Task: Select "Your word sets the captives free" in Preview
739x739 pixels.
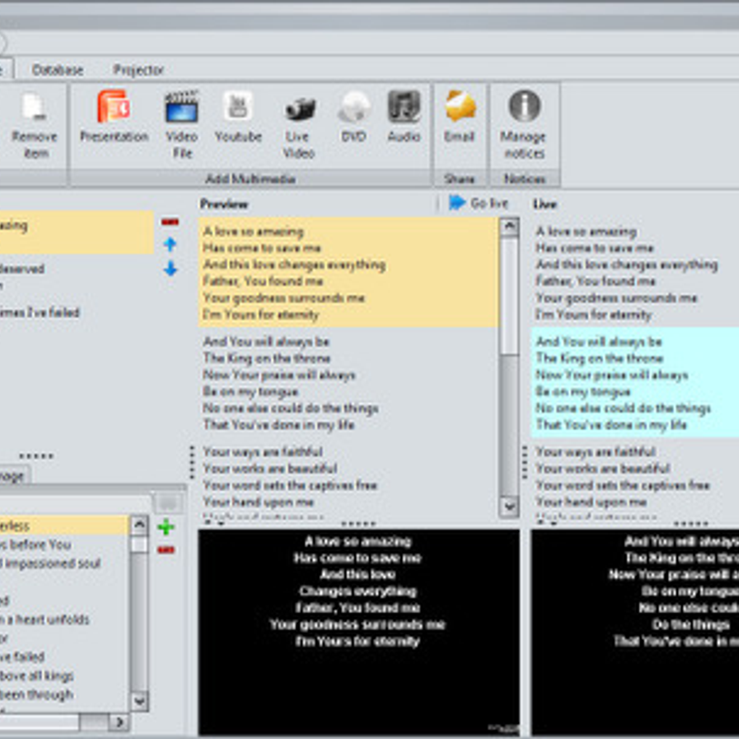Action: (290, 485)
